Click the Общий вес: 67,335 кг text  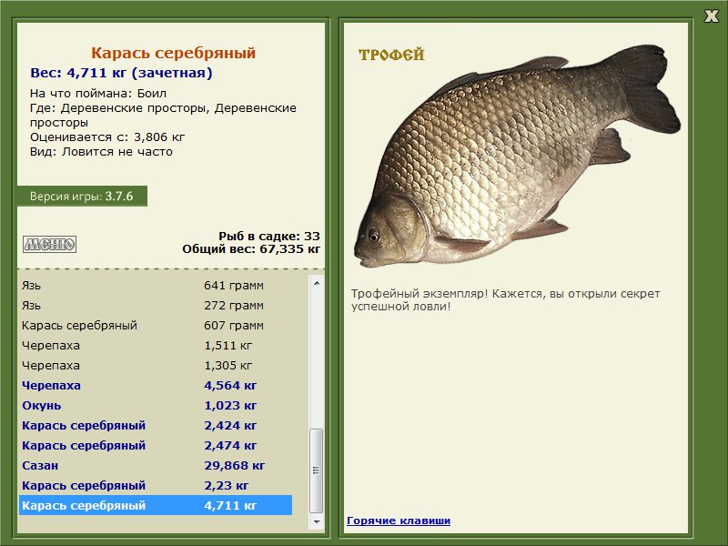(x=251, y=249)
